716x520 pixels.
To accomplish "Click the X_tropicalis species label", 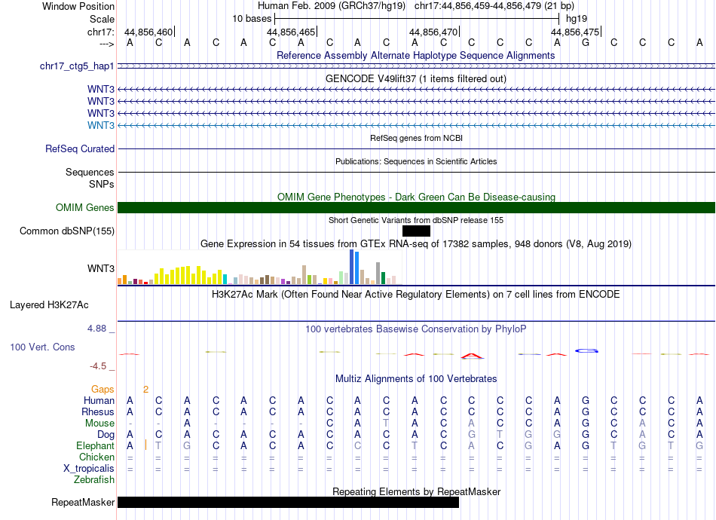I will coord(89,469).
